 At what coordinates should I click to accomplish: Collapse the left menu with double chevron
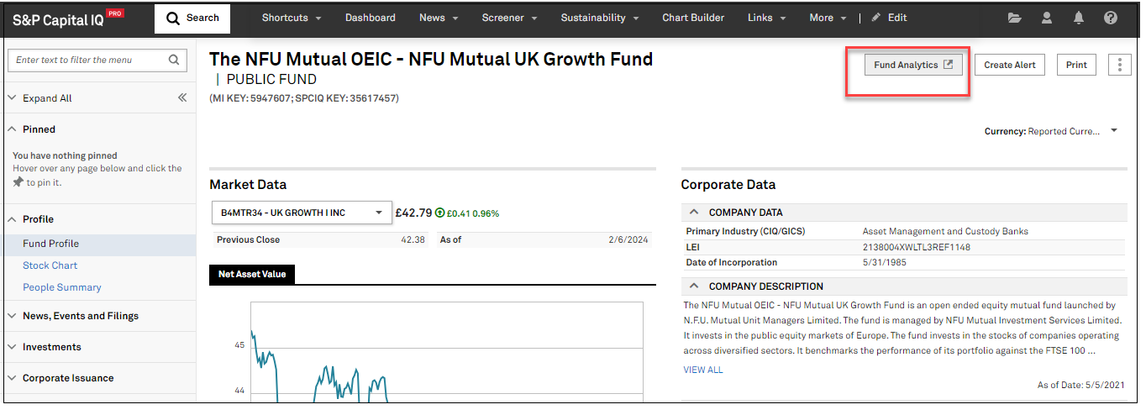coord(182,98)
